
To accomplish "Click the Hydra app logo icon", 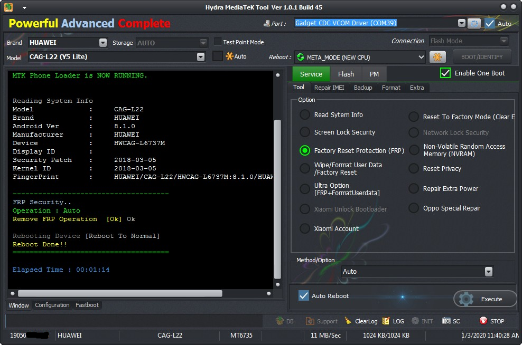I will (8, 7).
